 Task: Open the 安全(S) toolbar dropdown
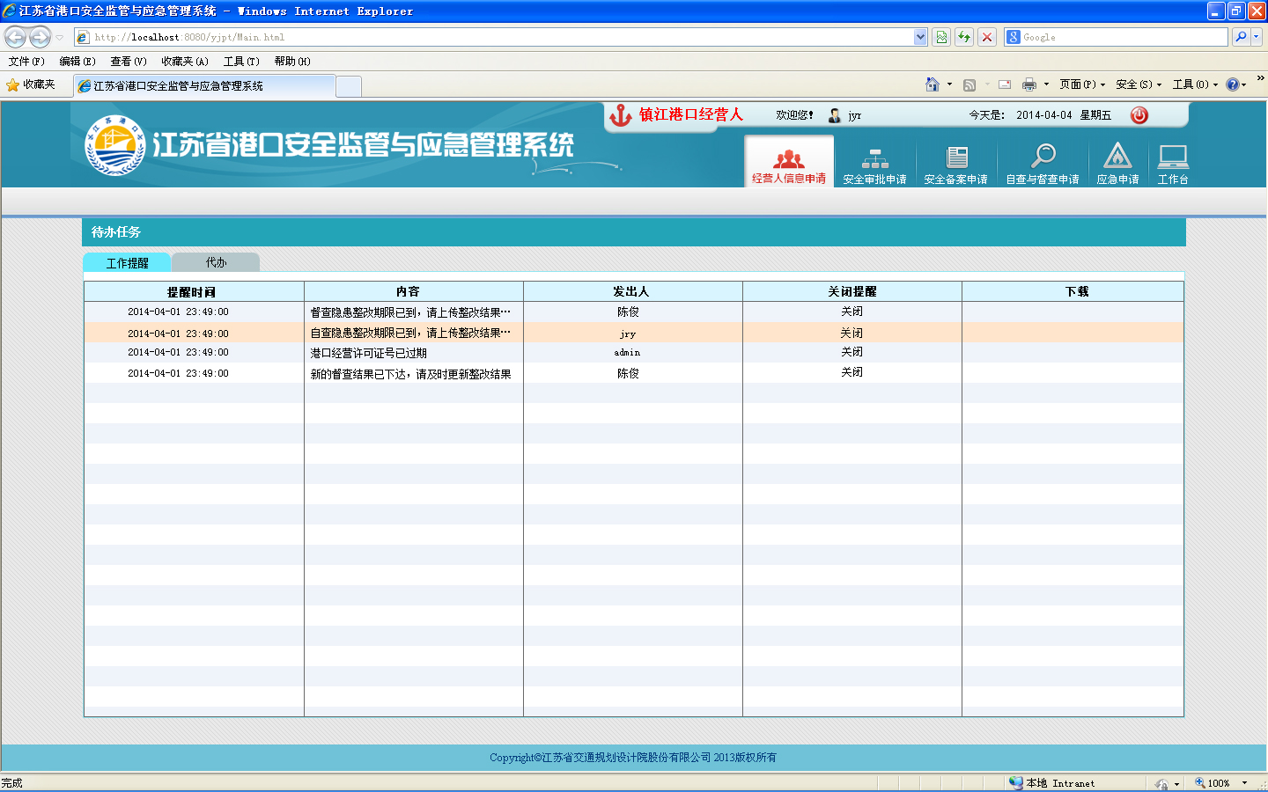[x=1138, y=84]
